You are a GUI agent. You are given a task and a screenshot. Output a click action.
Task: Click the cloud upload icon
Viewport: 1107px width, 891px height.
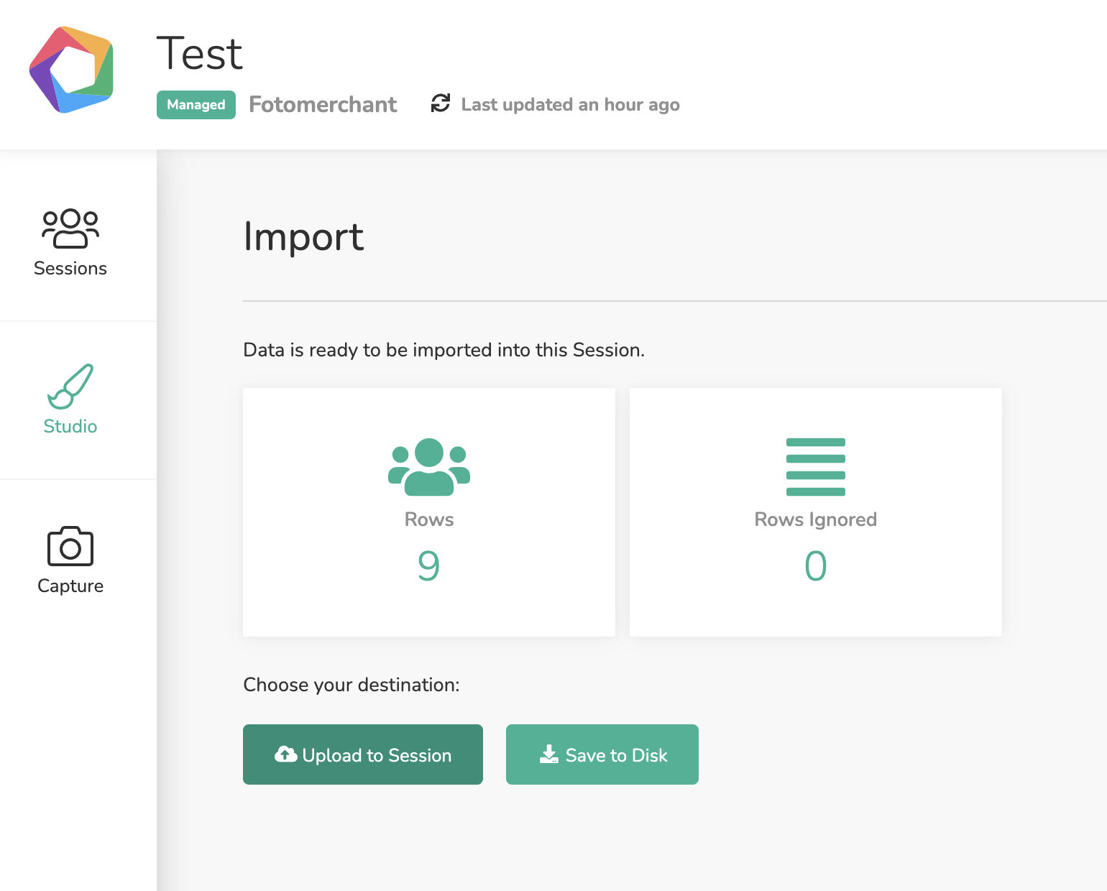(x=286, y=754)
